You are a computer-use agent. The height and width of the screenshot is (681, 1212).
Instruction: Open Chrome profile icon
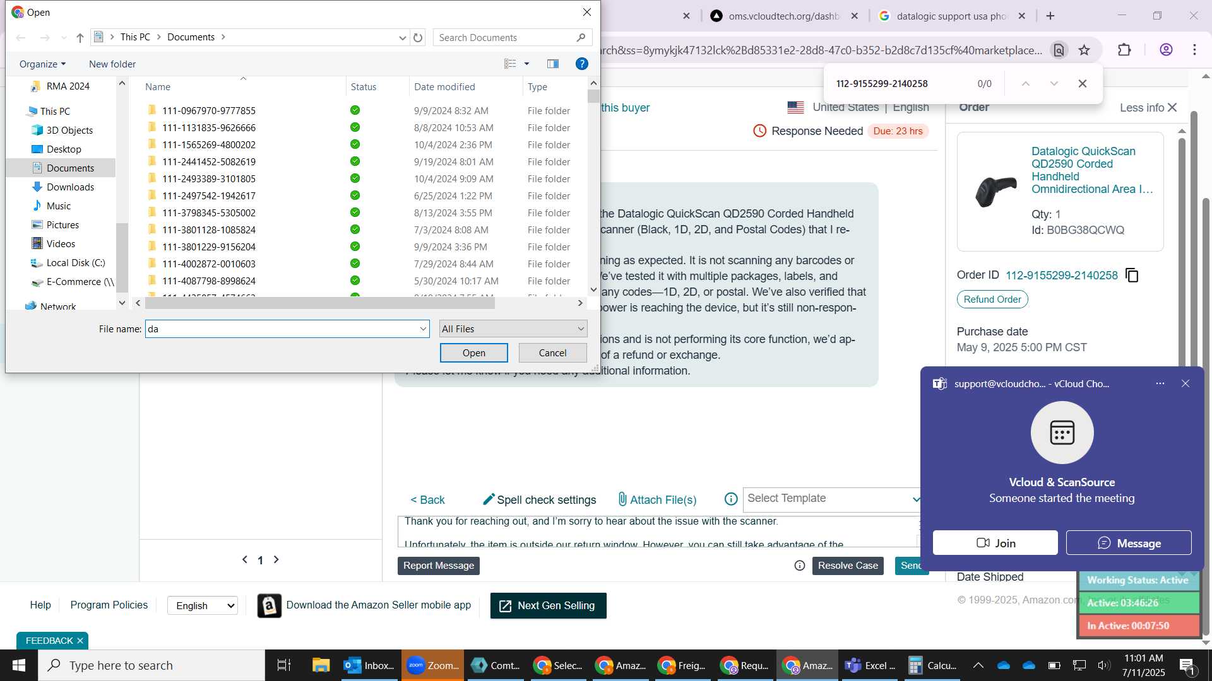tap(1166, 50)
